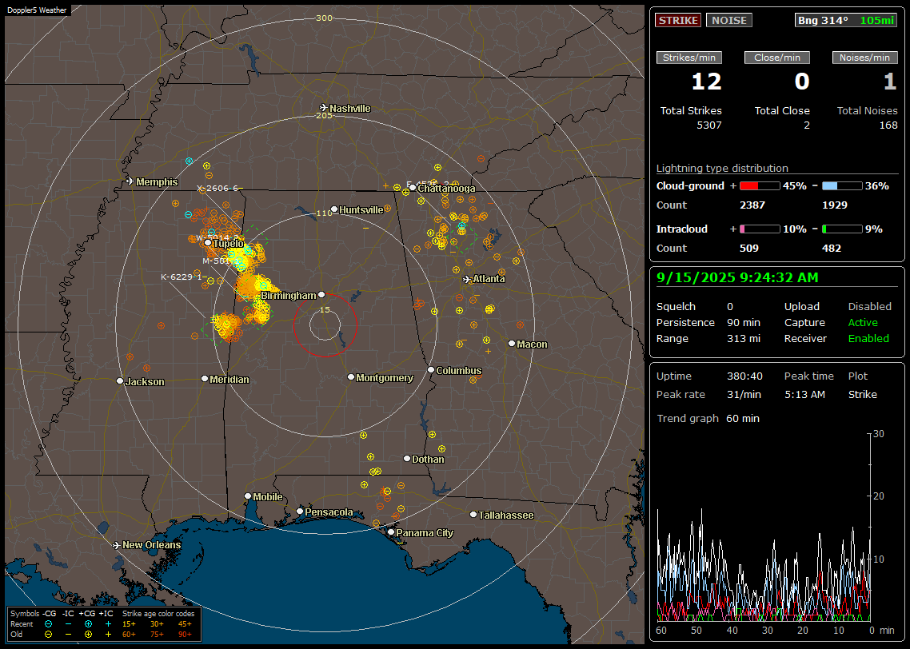Click the negative cloud-ground blue bar
Viewport: 910px width, 649px height.
tap(842, 186)
